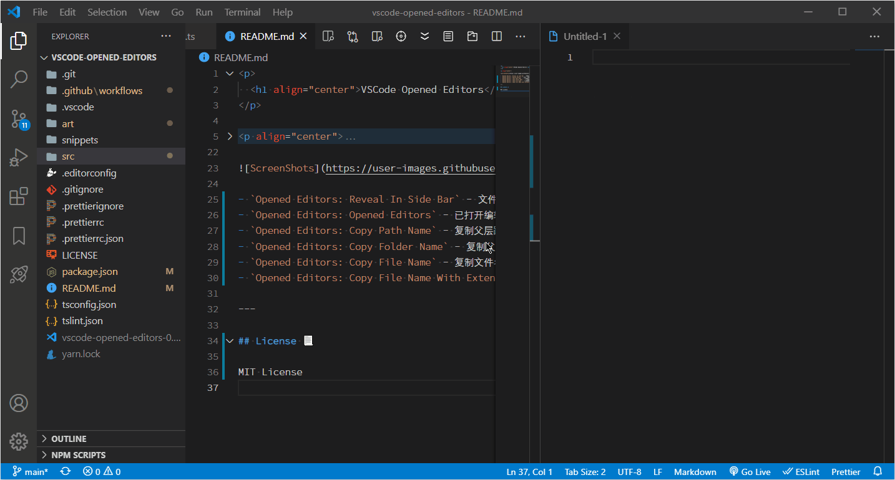This screenshot has width=895, height=480.
Task: Open the Bookmarks view in activity bar
Action: (19, 236)
